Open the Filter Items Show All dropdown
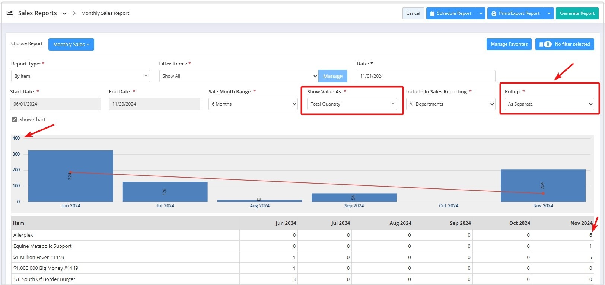This screenshot has height=285, width=605. tap(239, 76)
